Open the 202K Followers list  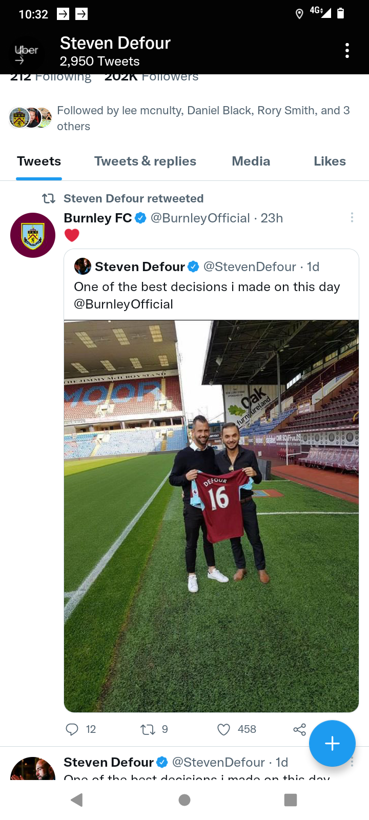(x=151, y=77)
